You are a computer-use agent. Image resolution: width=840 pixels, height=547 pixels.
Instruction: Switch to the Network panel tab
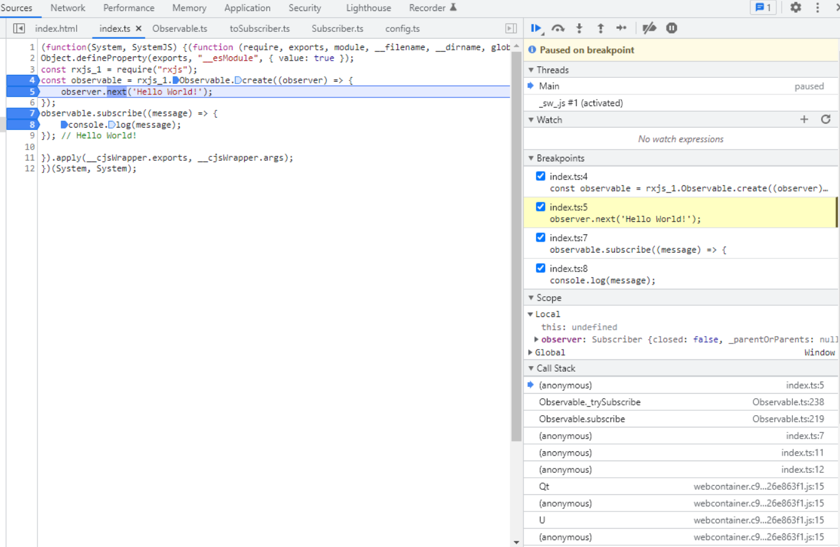67,8
